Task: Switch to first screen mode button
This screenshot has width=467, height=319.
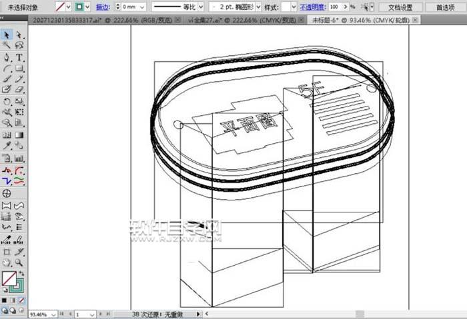Action: coord(5,310)
